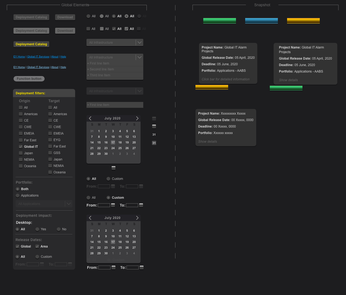The height and width of the screenshot is (295, 346).
Task: Click the boxed "31" calendar icon
Action: (154, 143)
